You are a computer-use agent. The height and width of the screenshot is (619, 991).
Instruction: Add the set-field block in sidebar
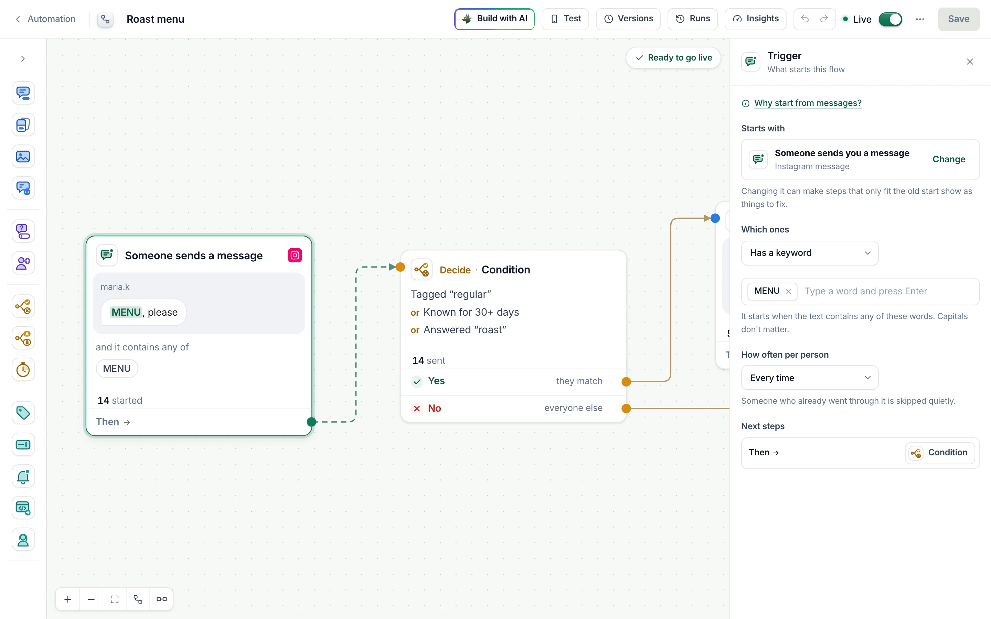23,445
